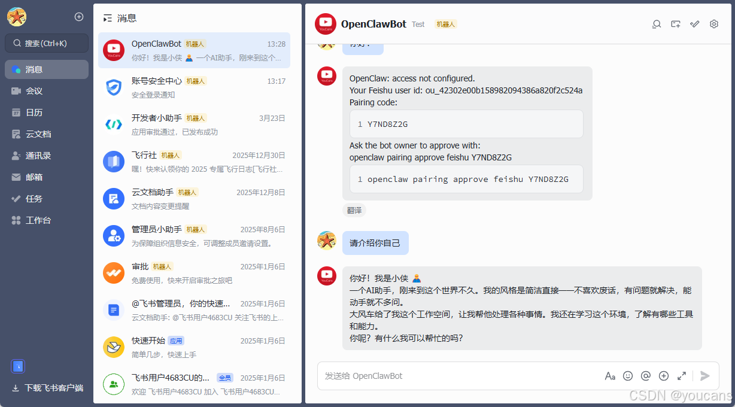Open the 账号安全中心 conversation
Screen dimensions: 735x407
click(x=194, y=87)
